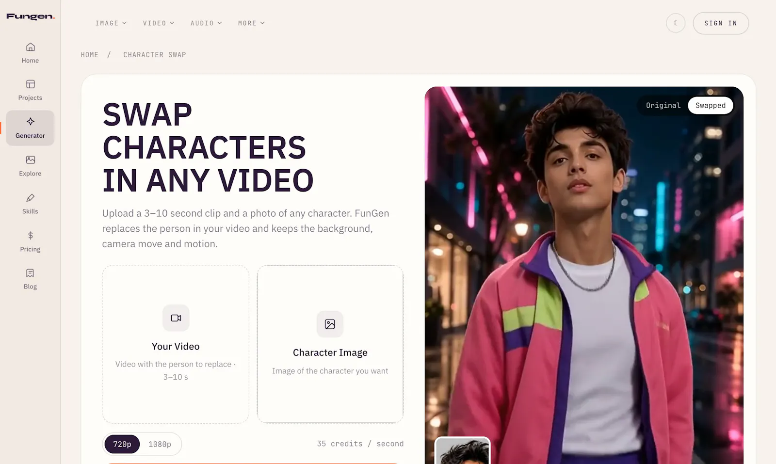Expand the VIDEO dropdown menu
The width and height of the screenshot is (776, 464).
[x=159, y=23]
